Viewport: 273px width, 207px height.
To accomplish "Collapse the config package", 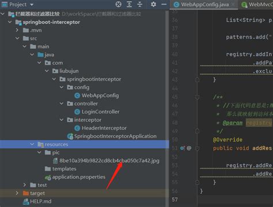I will pyautogui.click(x=62, y=87).
